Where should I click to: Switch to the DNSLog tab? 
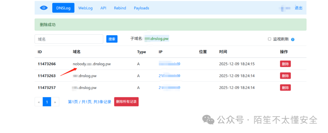click(x=63, y=8)
